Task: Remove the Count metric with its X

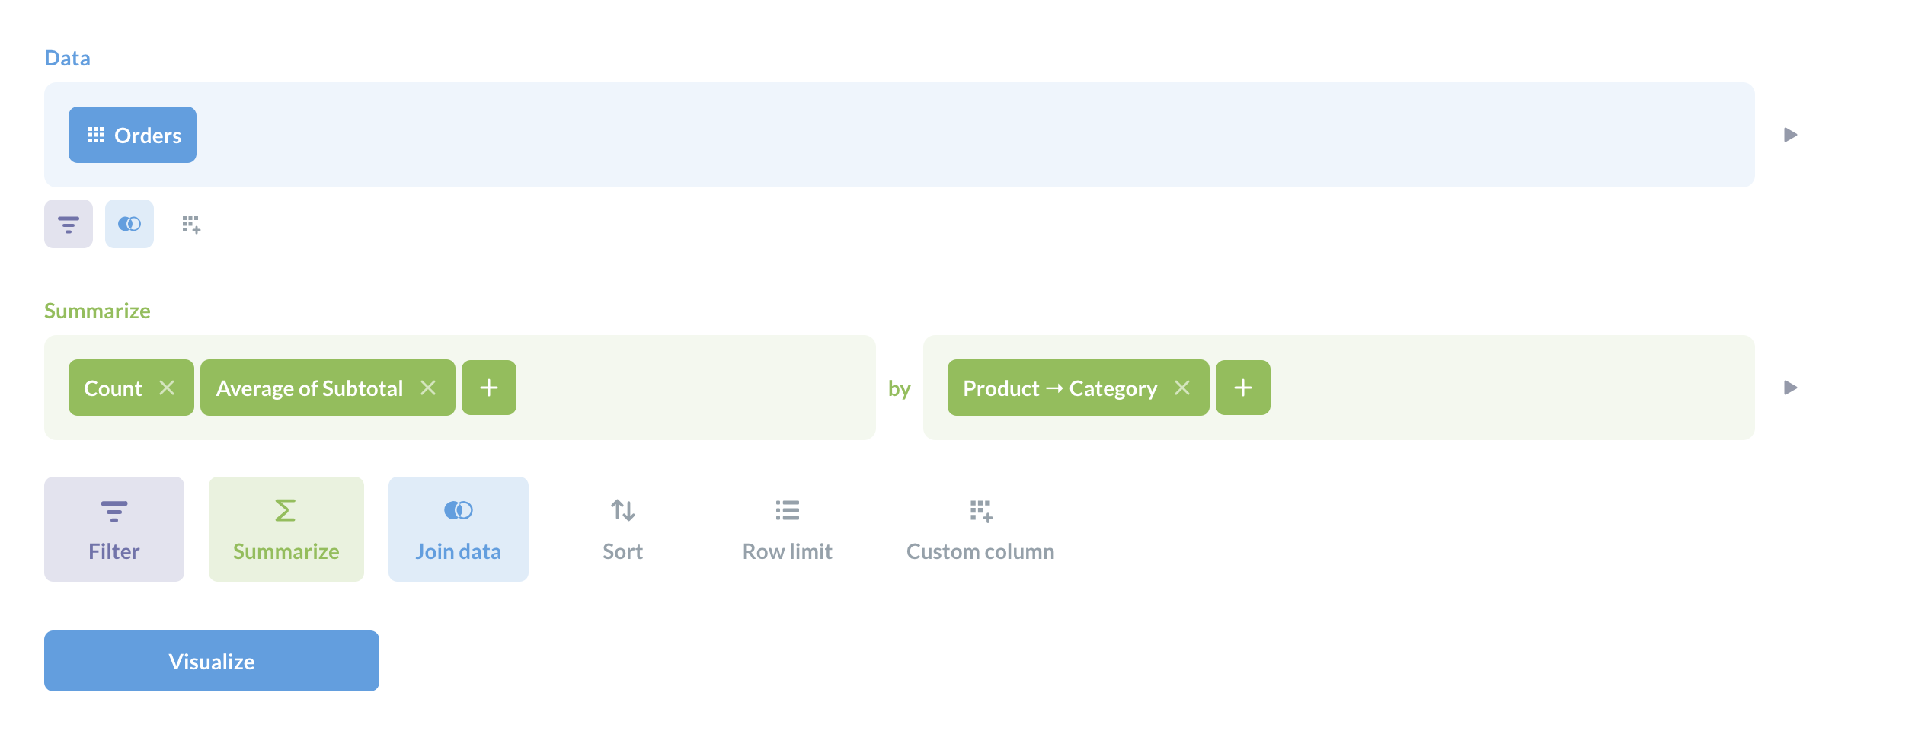Action: click(x=167, y=388)
